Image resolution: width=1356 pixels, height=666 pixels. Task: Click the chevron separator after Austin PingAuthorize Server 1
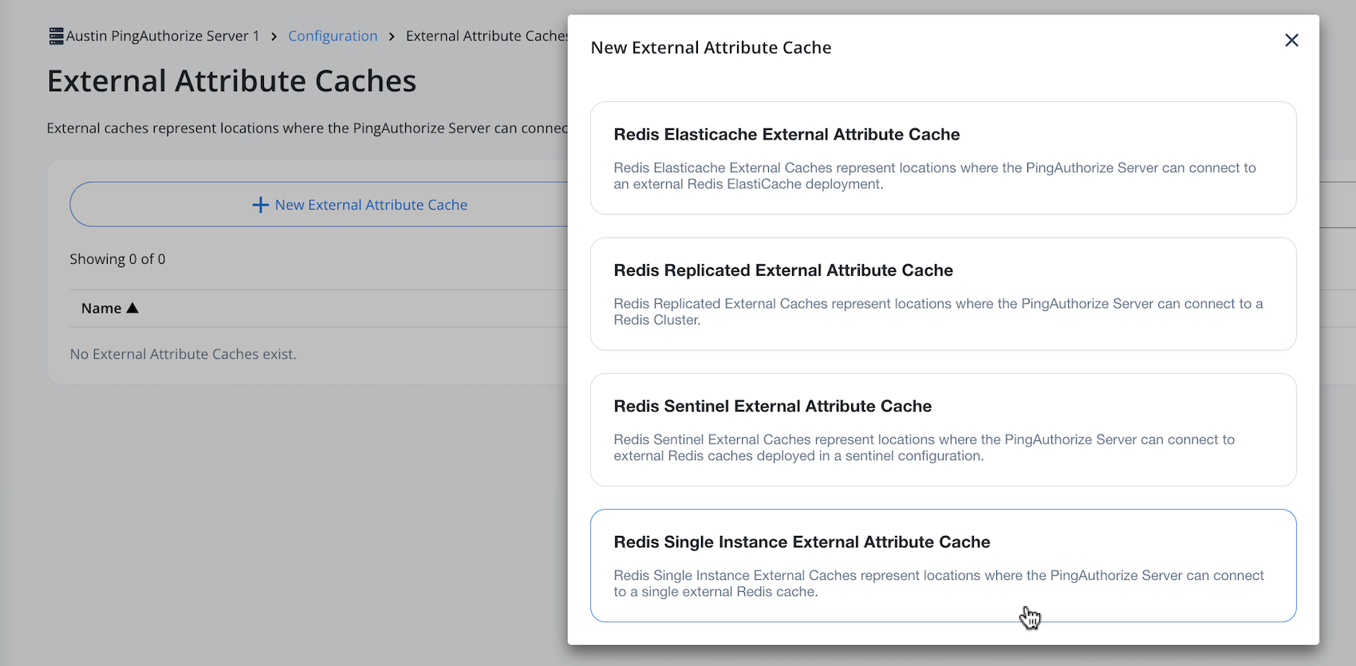point(274,37)
